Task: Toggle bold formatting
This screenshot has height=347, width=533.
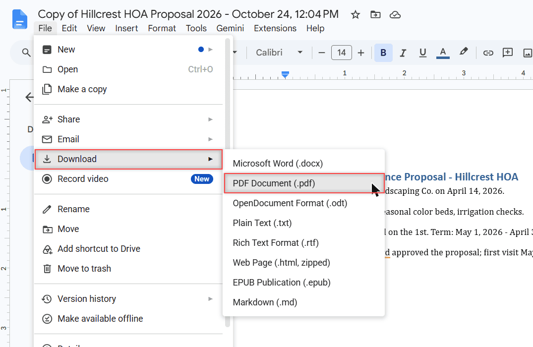Action: [x=383, y=53]
